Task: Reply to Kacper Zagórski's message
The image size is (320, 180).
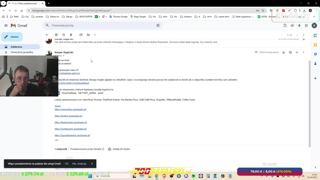Action: click(297, 52)
